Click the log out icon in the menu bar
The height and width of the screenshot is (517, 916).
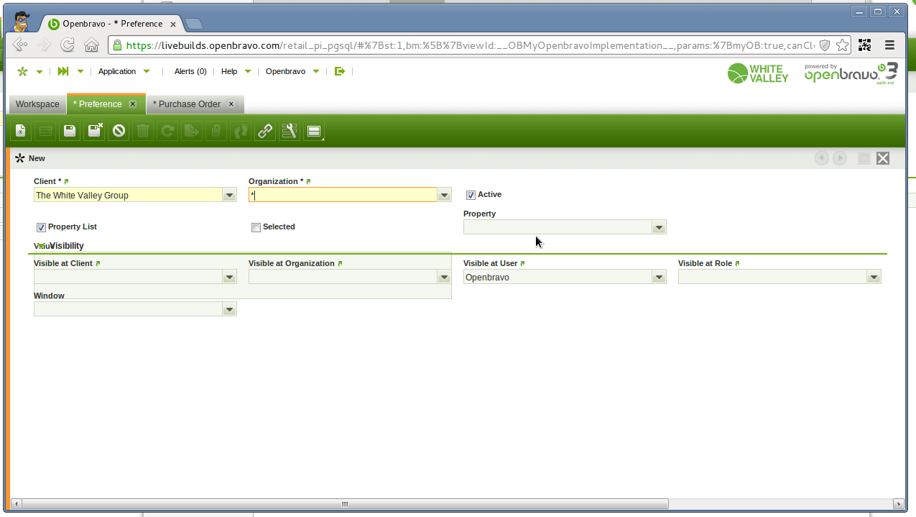click(x=340, y=71)
